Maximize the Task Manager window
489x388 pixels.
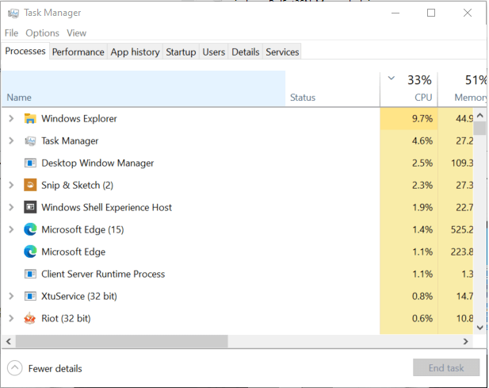click(x=431, y=13)
